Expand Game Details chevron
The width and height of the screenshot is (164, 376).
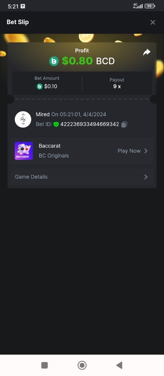[146, 177]
